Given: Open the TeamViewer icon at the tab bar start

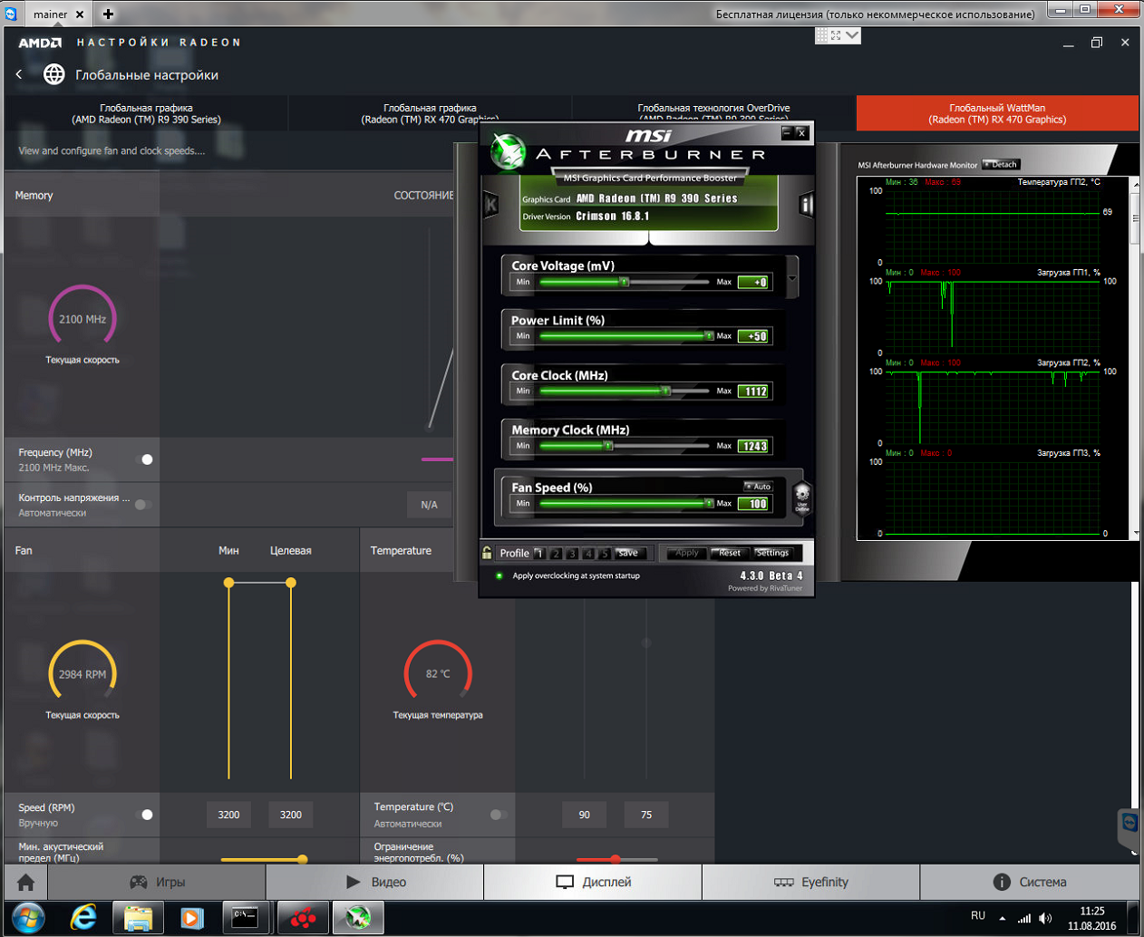Looking at the screenshot, I should click(10, 14).
